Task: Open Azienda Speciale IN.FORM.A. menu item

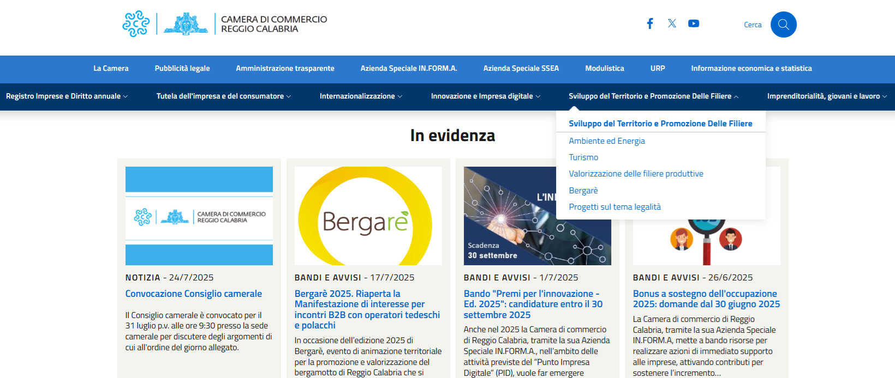Action: point(409,69)
